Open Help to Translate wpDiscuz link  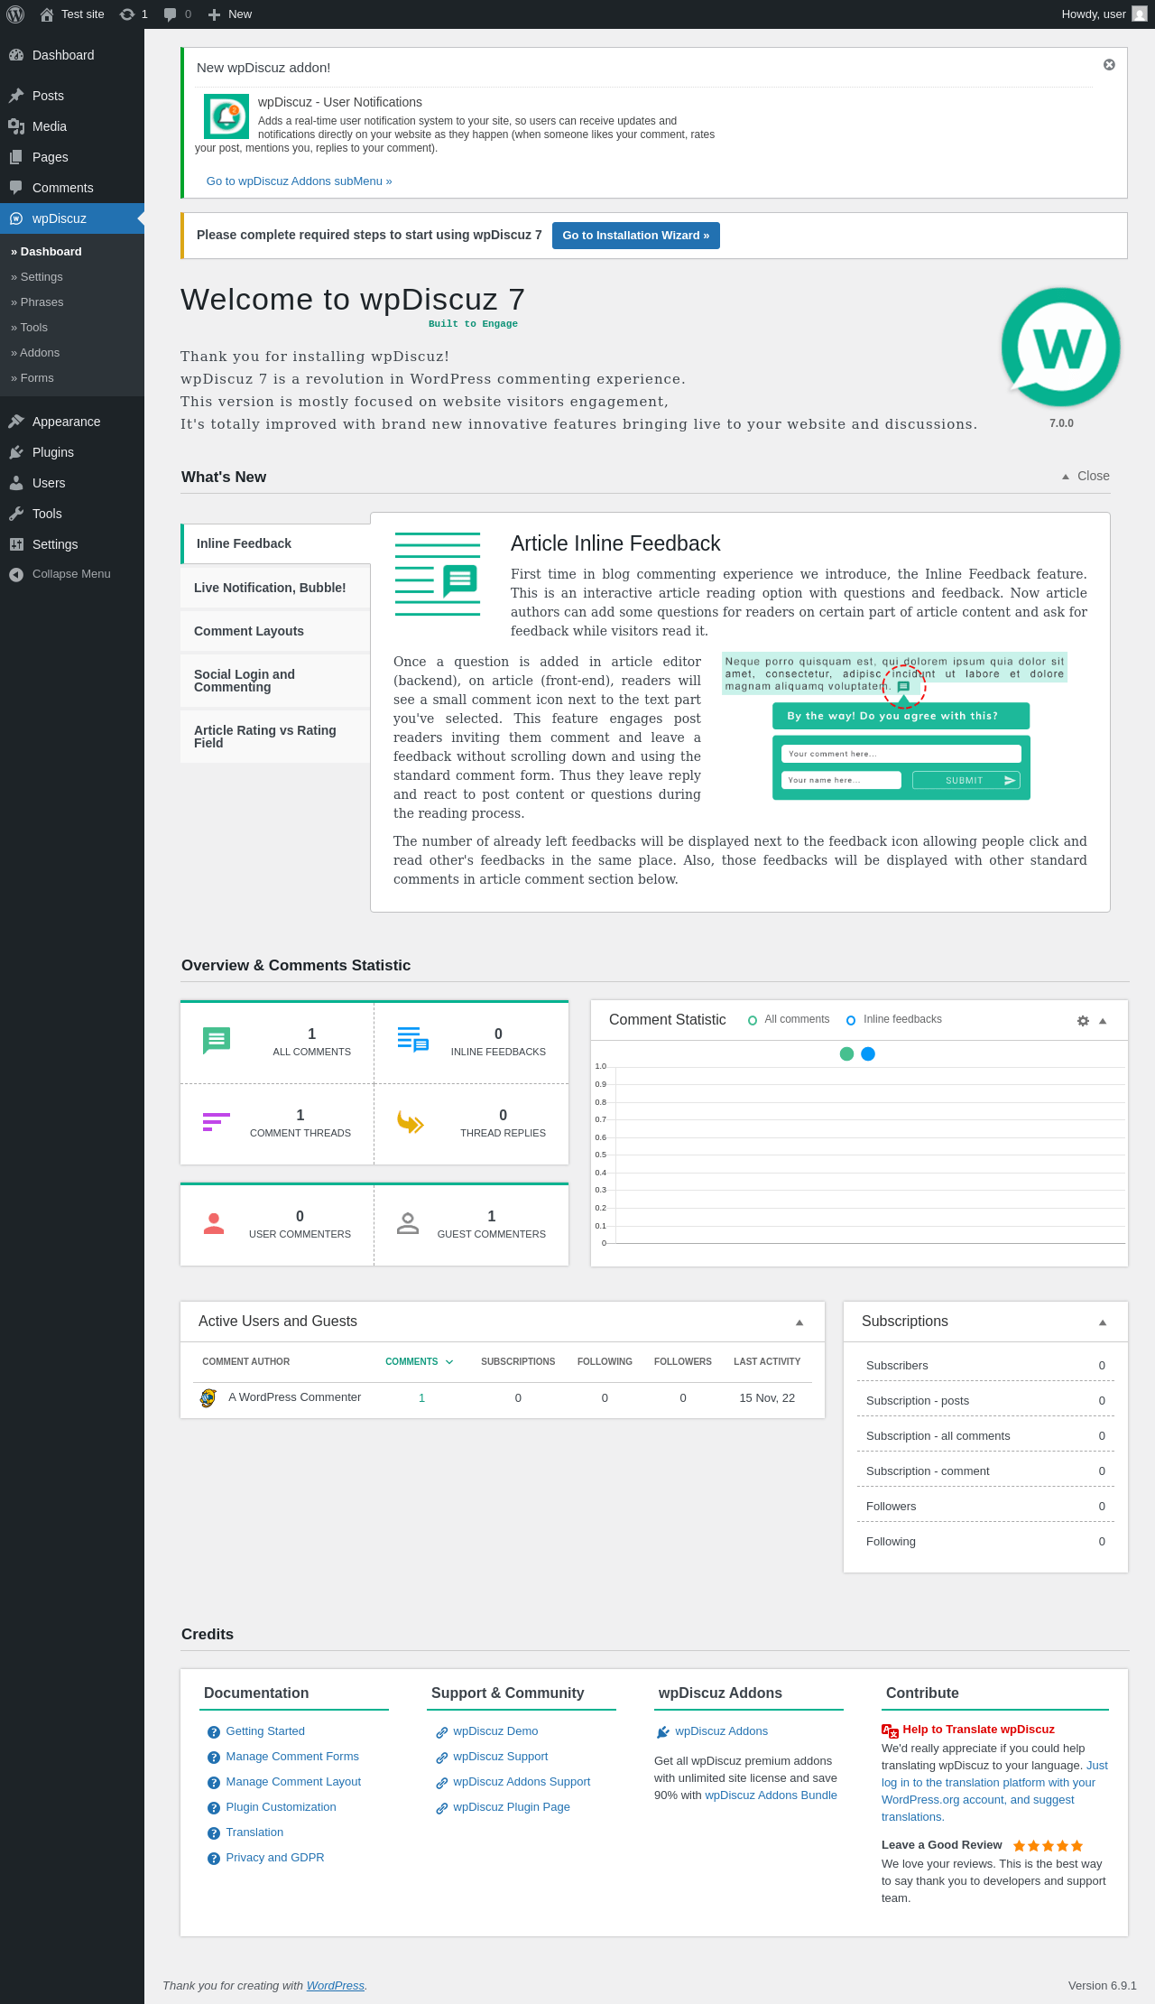[x=979, y=1730]
